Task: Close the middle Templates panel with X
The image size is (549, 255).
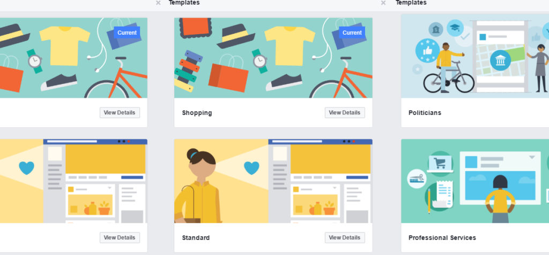Action: (158, 3)
